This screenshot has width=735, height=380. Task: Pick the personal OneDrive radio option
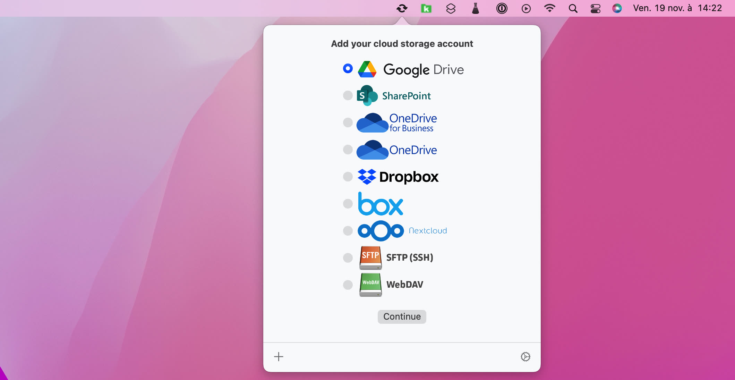(x=348, y=150)
